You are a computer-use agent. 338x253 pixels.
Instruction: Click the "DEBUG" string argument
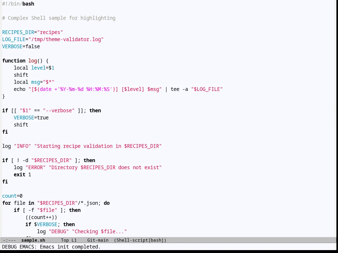(x=59, y=231)
